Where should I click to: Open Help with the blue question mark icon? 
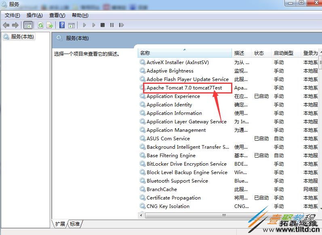[x=62, y=25]
